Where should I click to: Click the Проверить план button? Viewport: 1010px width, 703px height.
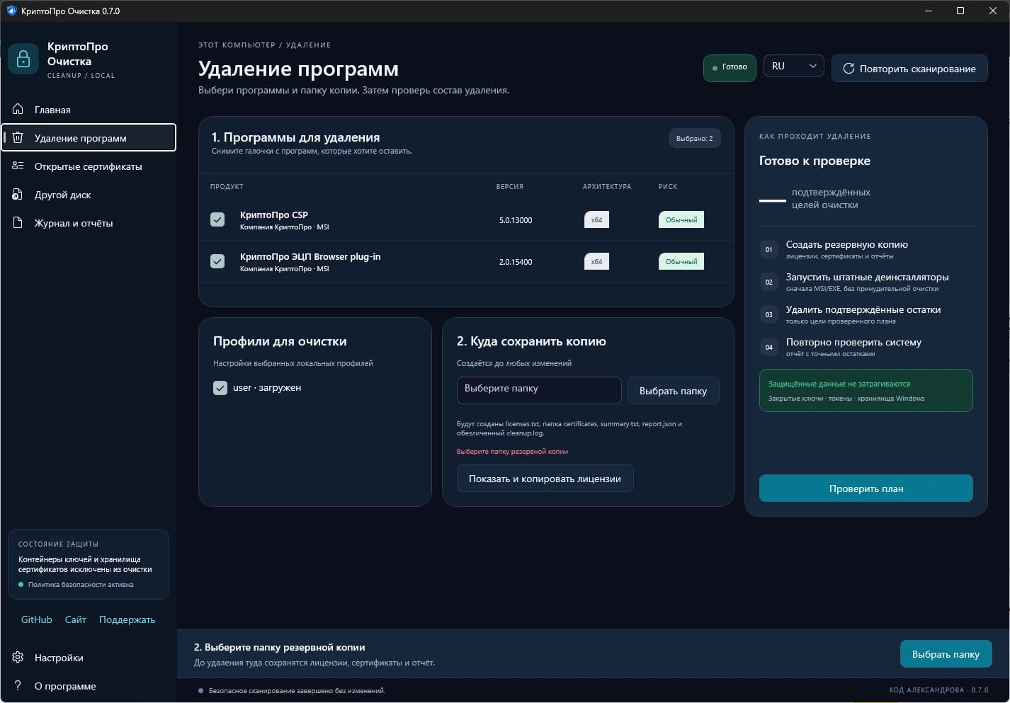[866, 488]
